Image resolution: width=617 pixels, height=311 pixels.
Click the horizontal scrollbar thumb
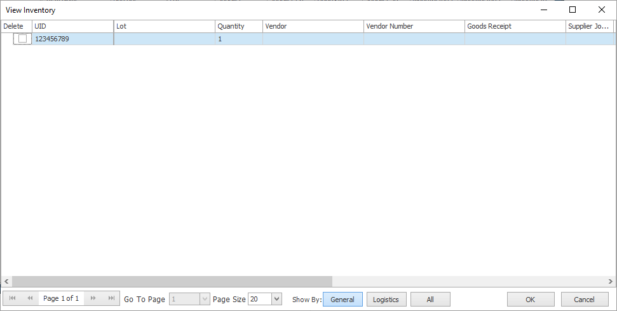(172, 281)
